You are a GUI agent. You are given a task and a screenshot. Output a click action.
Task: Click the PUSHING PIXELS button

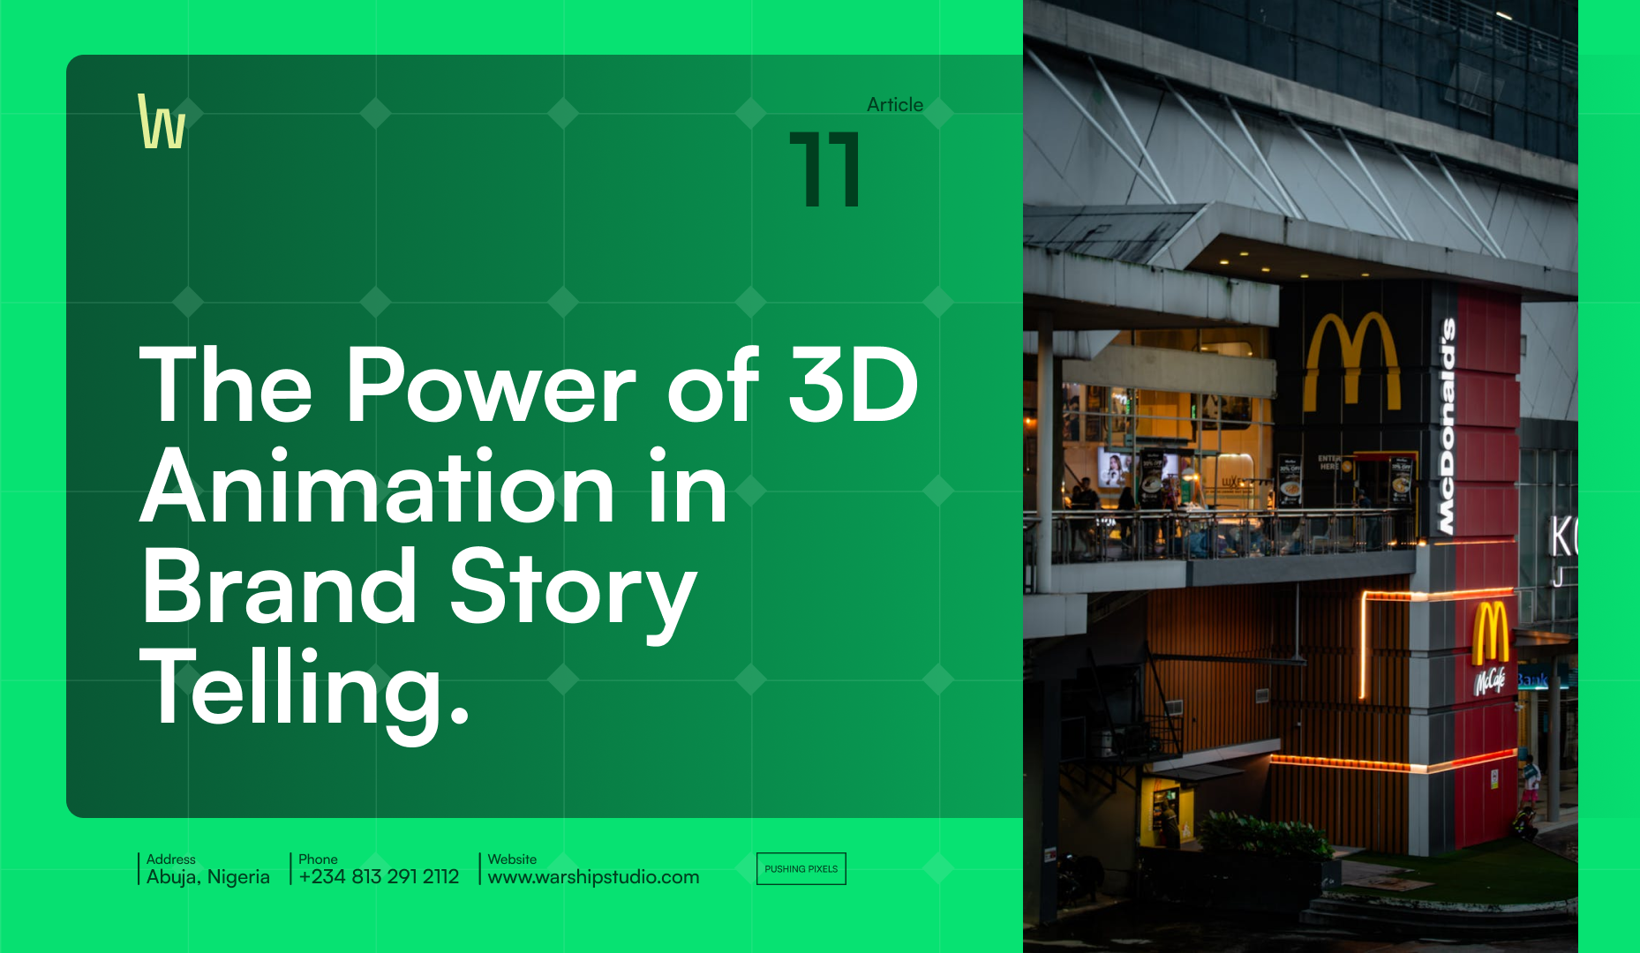tap(800, 869)
